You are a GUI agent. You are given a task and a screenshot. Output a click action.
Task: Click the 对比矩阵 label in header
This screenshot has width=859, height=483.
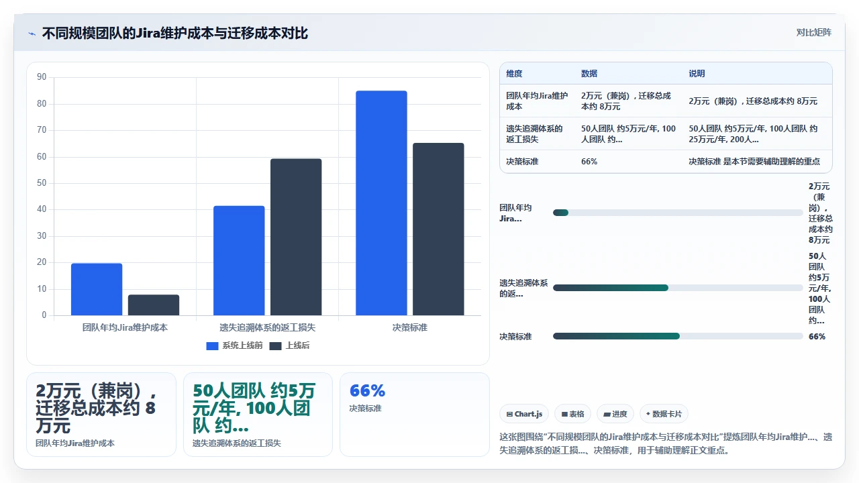(813, 32)
